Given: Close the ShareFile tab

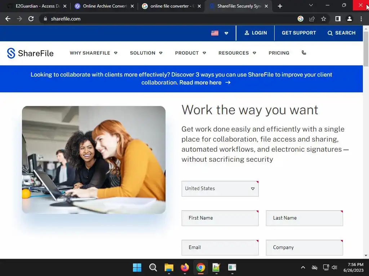Looking at the screenshot, I should (x=266, y=6).
